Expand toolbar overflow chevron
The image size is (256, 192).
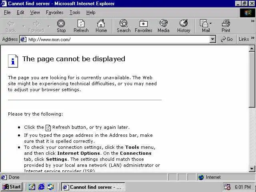[252, 21]
